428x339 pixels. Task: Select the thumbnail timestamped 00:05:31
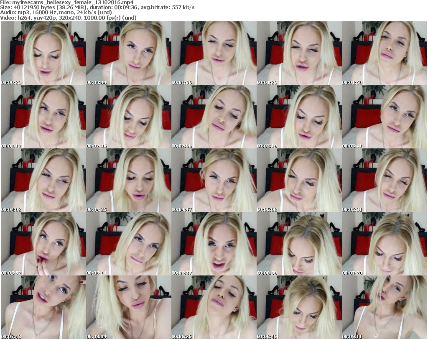[x=385, y=181]
